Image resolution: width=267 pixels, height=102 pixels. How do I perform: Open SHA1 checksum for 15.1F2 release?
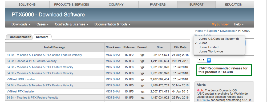[116, 55]
